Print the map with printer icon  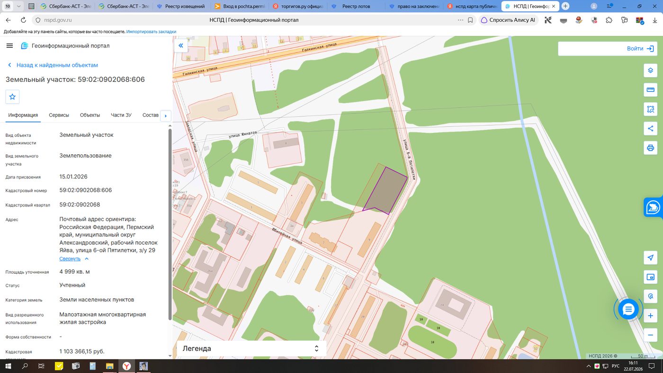coord(650,148)
